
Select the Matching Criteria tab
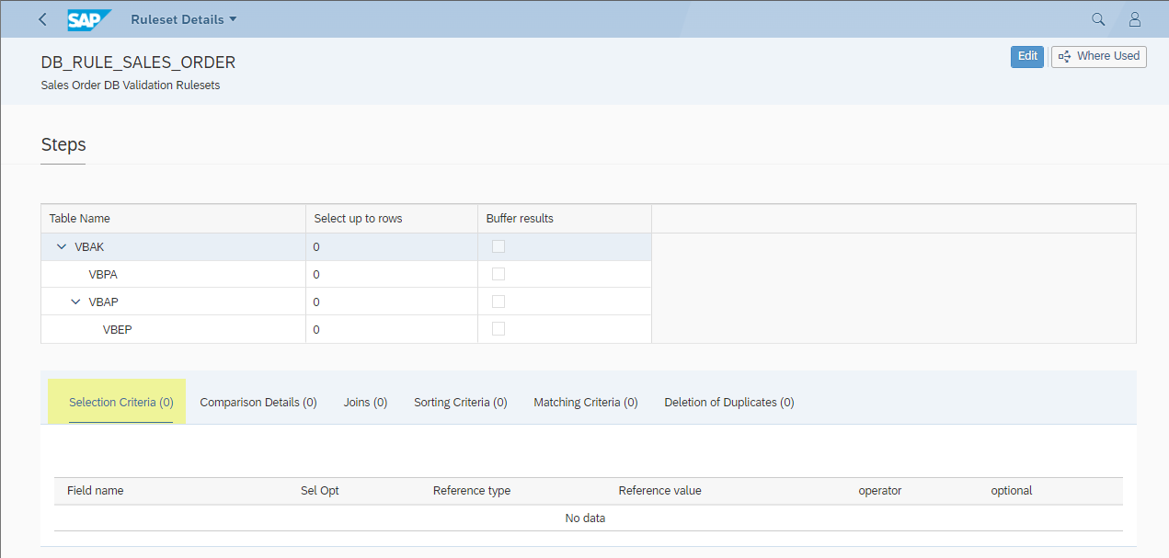pyautogui.click(x=586, y=403)
